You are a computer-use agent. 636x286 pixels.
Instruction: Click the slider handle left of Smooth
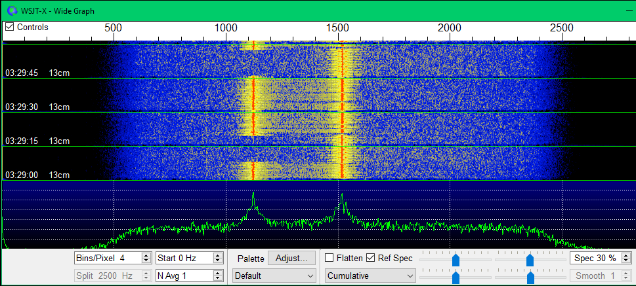click(x=530, y=277)
